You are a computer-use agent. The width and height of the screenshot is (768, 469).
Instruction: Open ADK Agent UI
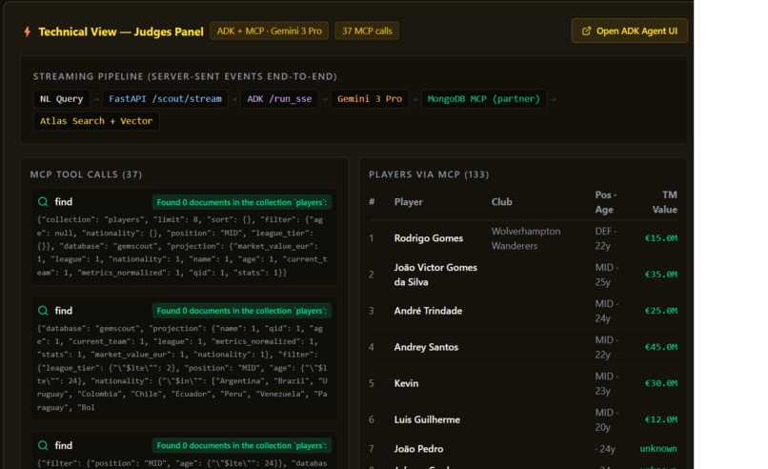click(630, 31)
